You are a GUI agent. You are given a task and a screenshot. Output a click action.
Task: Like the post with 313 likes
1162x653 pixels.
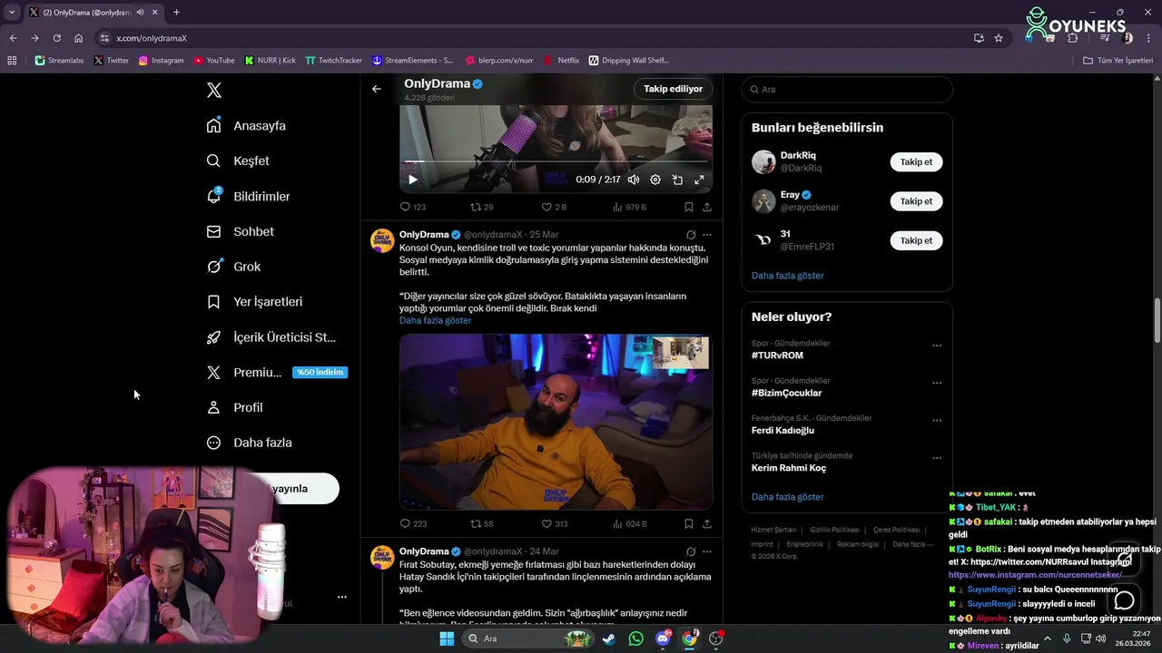pos(555,523)
